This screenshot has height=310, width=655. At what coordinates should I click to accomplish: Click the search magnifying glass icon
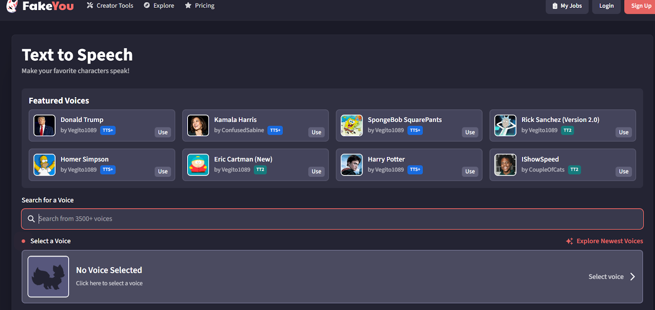point(31,219)
